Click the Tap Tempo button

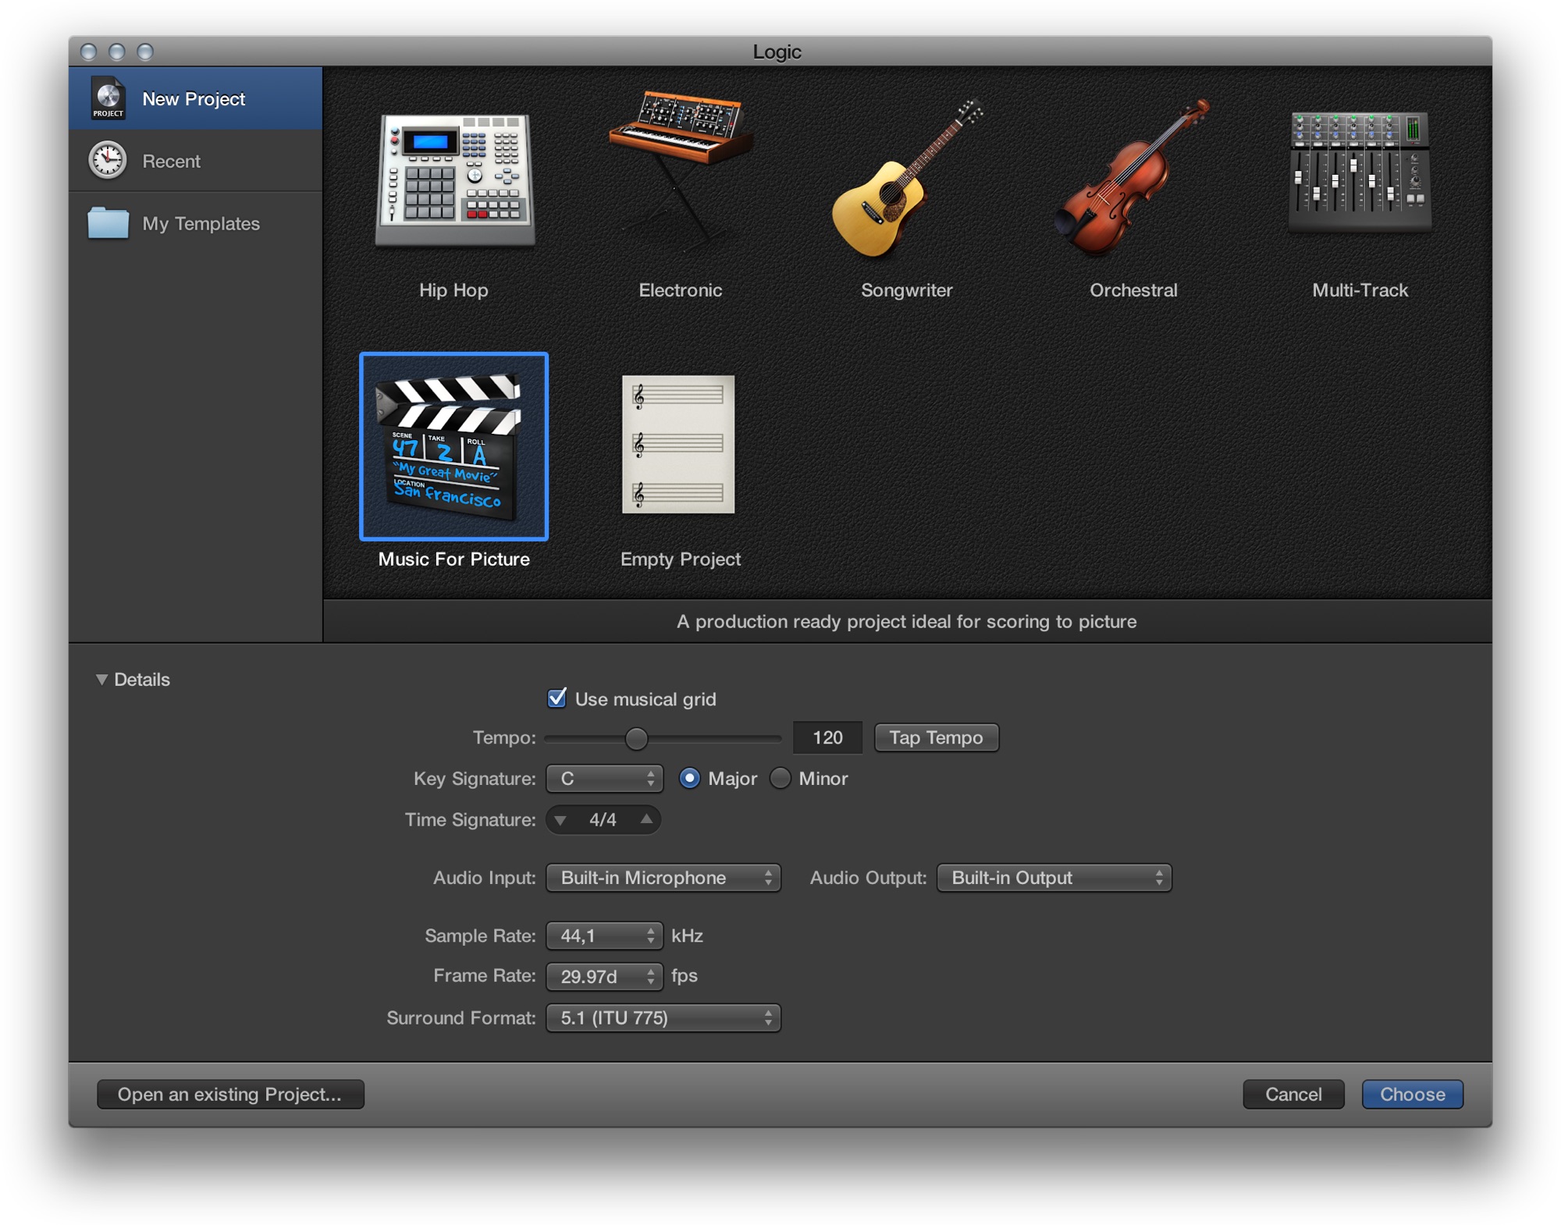[x=937, y=737]
